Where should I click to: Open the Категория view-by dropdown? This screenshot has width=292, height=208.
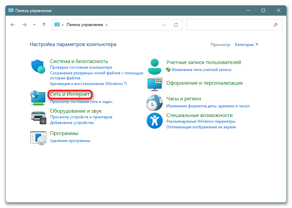pyautogui.click(x=246, y=45)
